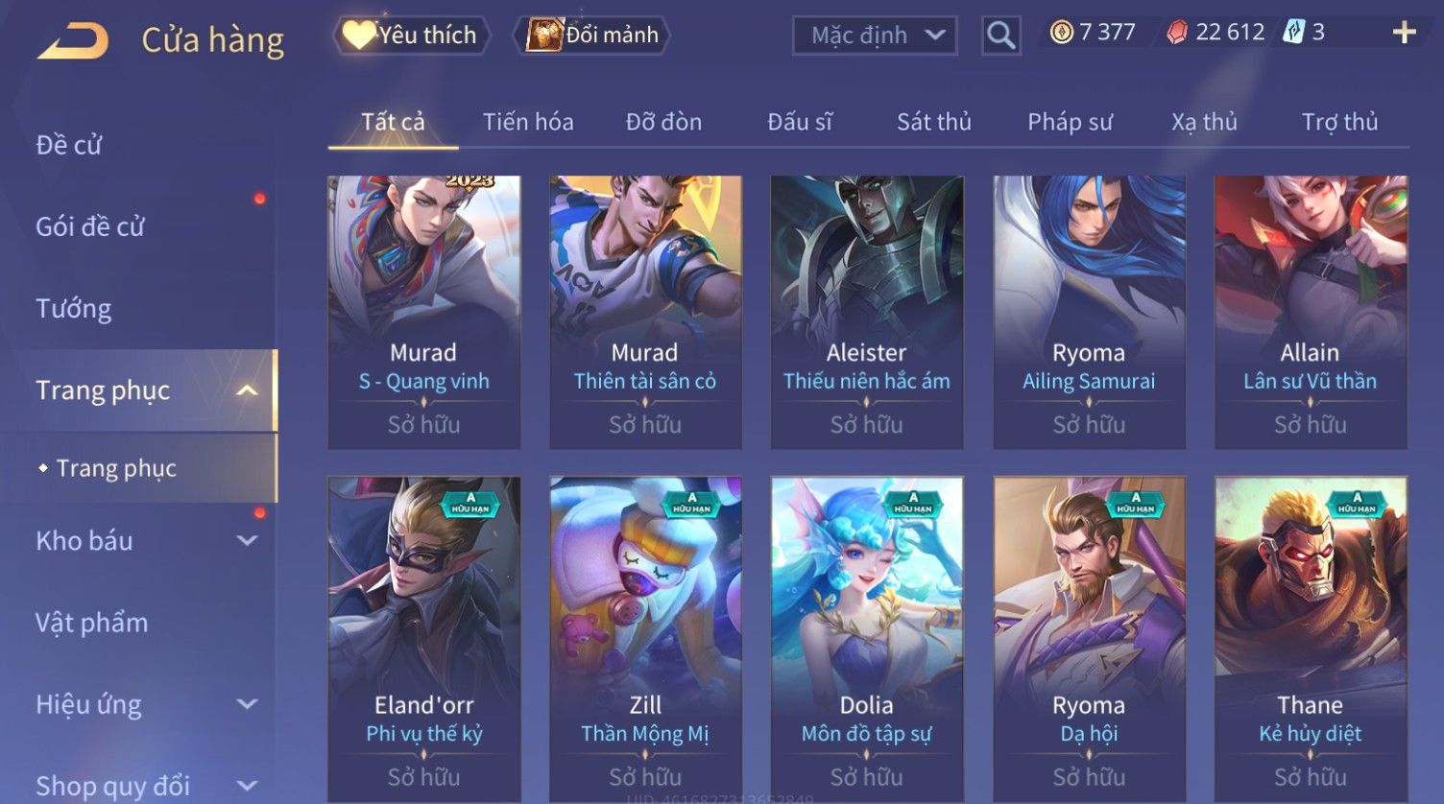Image resolution: width=1444 pixels, height=804 pixels.
Task: Open the search magnifier icon
Action: (1000, 35)
